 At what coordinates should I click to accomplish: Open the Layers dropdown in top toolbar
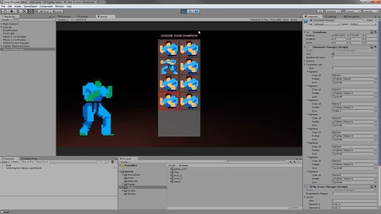(x=352, y=11)
